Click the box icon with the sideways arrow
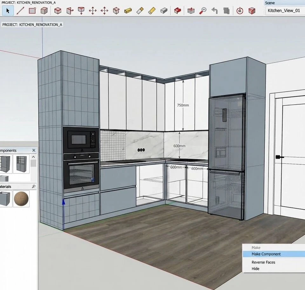Screen dimensions: 305x290 click(70, 10)
